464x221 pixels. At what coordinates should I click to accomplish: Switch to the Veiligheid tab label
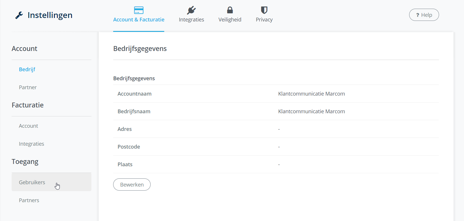point(230,20)
